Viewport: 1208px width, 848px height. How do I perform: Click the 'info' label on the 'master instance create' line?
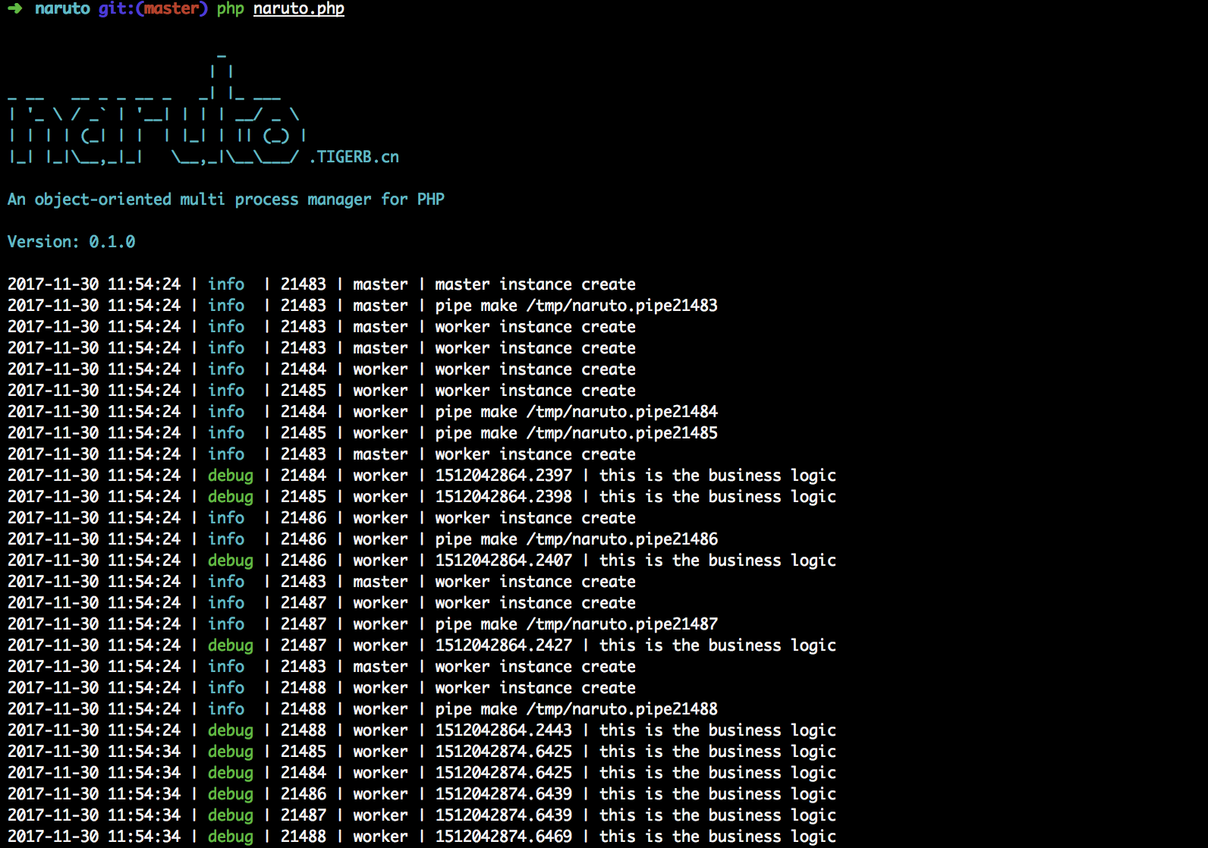coord(226,284)
